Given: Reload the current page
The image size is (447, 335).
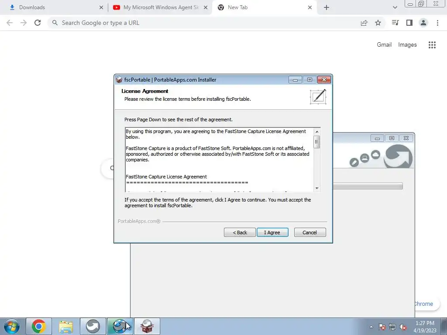Looking at the screenshot, I should point(38,23).
